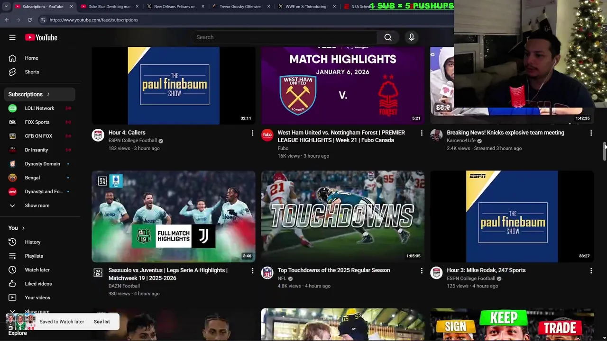Click Karceno4Life channel name

click(x=461, y=141)
